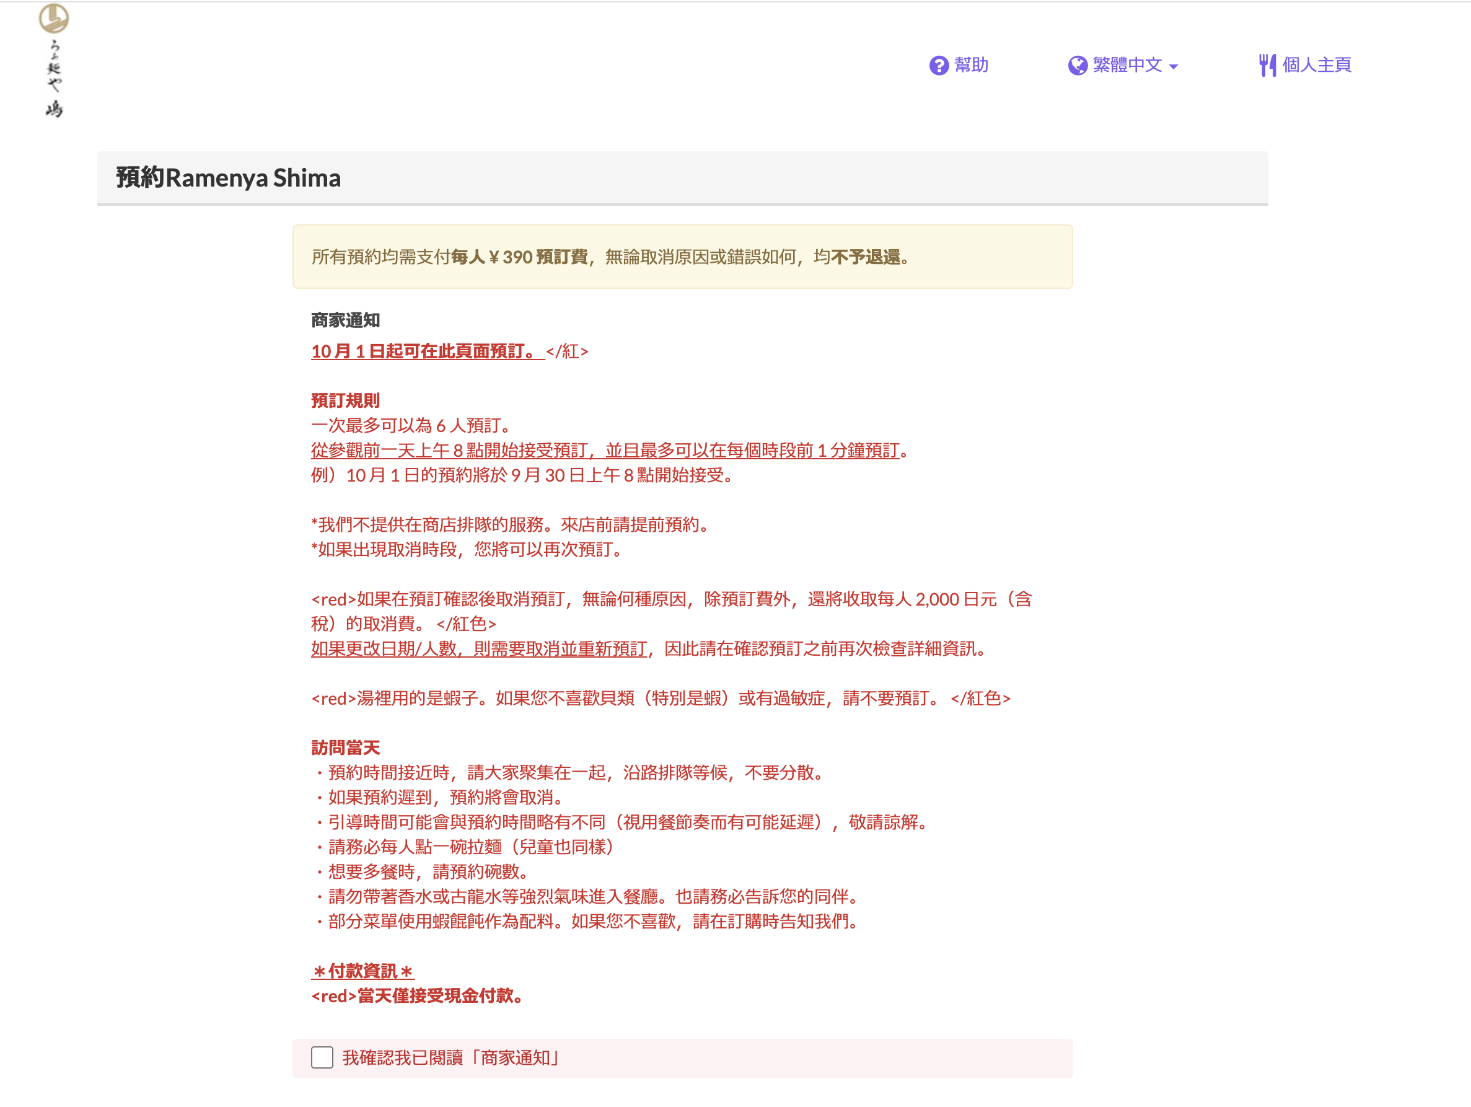Click the ＊付款資訊＊ heading

[363, 971]
